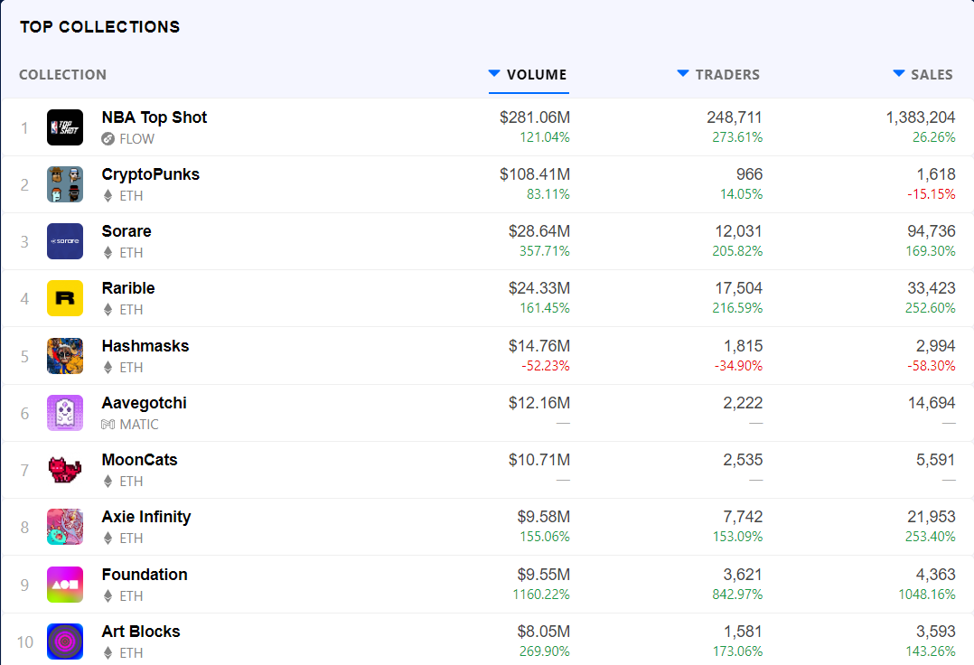Image resolution: width=974 pixels, height=665 pixels.
Task: Click the yellow Rarible logo icon
Action: [x=65, y=298]
